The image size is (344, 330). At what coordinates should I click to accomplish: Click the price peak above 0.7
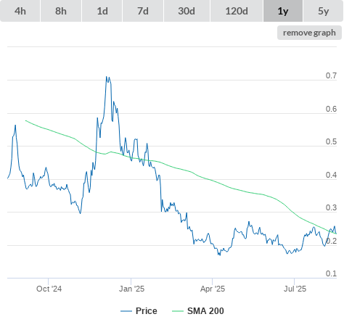tap(107, 77)
